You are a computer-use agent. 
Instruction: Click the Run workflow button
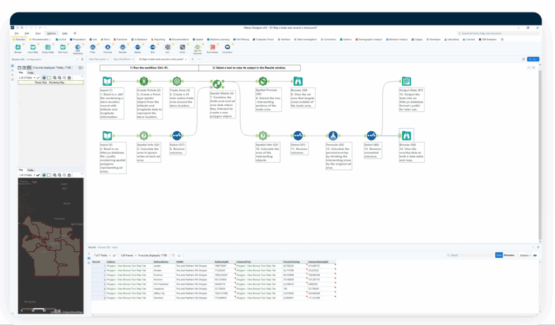(x=533, y=59)
